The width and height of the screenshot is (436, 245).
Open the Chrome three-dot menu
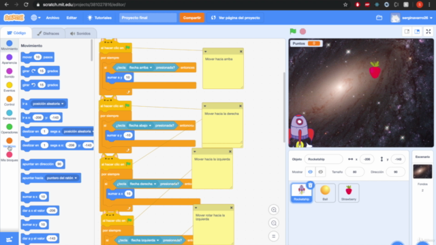tap(429, 5)
